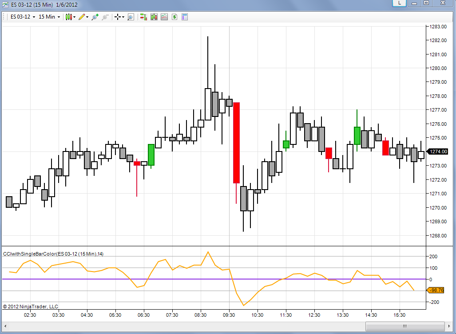Click the 1274.00 current price marker

(x=437, y=151)
